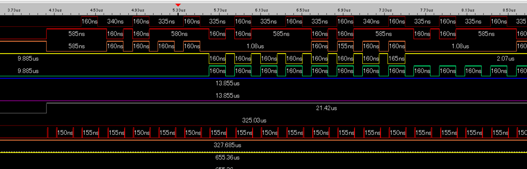Select the 580ns pulse width measurement
This screenshot has height=169, width=527.
(x=179, y=33)
